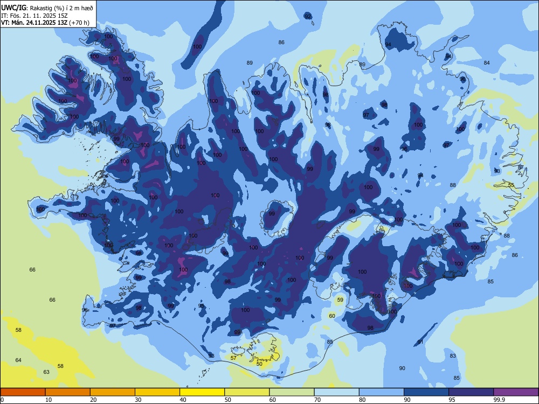Click the '64' humidity value on the map

18,360
